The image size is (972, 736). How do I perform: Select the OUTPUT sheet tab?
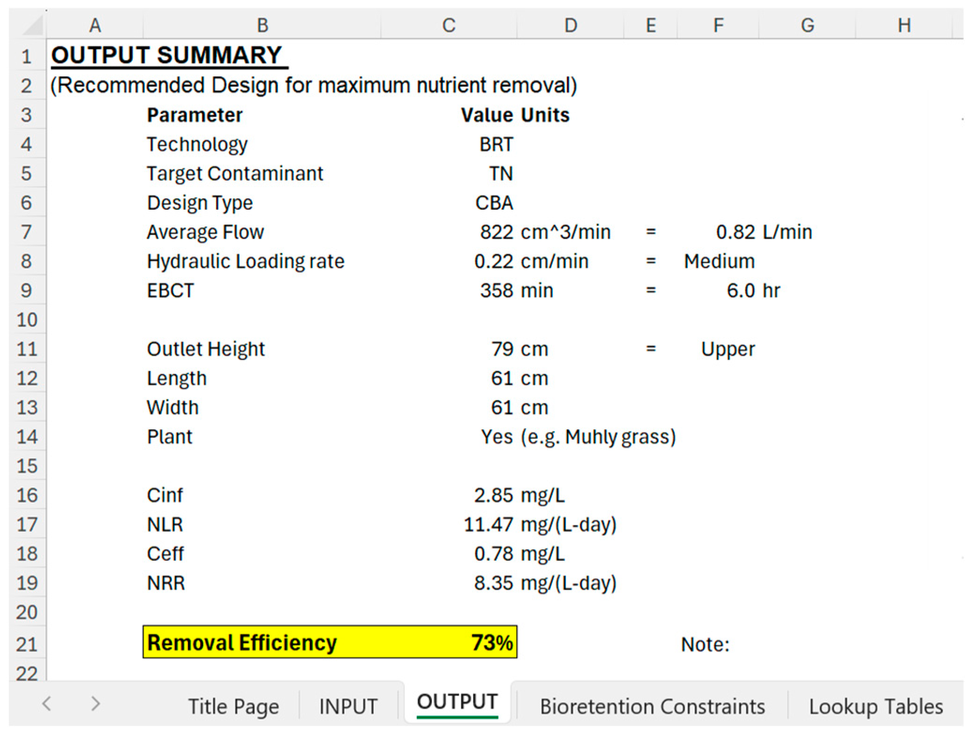point(457,702)
